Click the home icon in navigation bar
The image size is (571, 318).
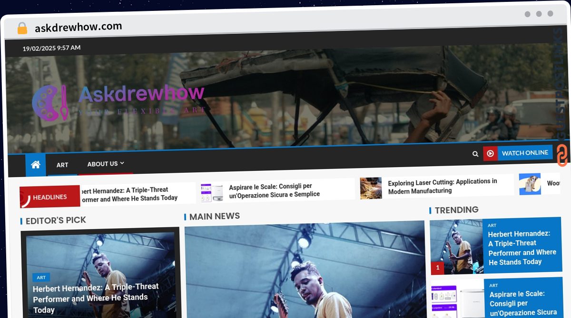click(35, 165)
